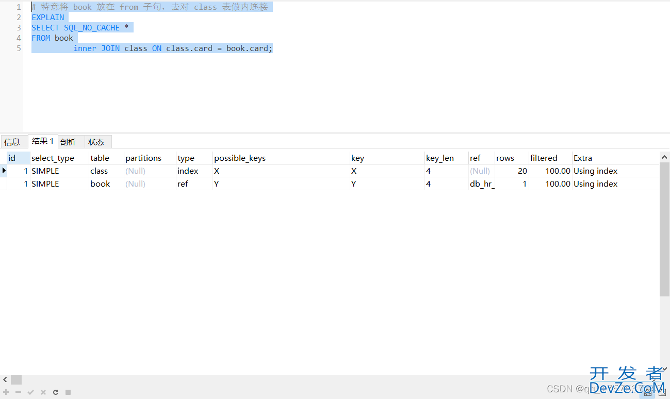Select the 'Y' cell under key column
670x399 pixels.
pos(387,184)
